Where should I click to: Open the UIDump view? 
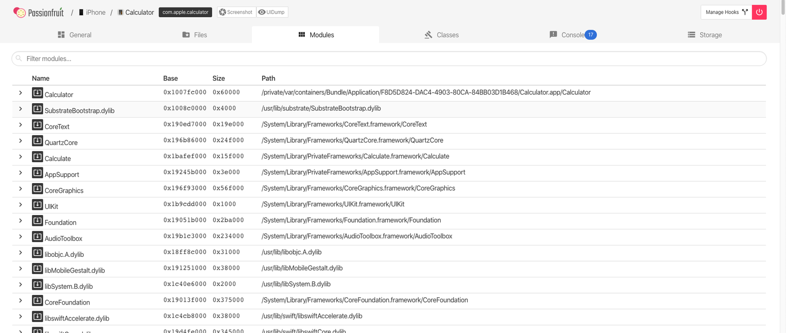(x=272, y=12)
